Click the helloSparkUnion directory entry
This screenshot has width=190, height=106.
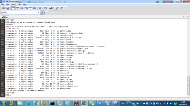(68, 44)
